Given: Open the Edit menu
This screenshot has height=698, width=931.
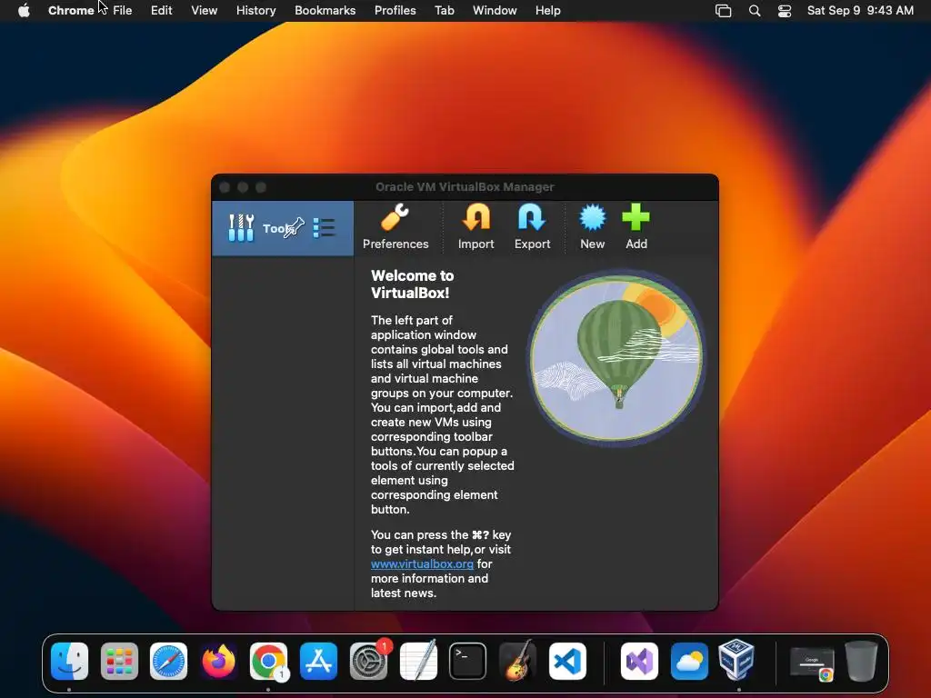Looking at the screenshot, I should click(x=161, y=10).
